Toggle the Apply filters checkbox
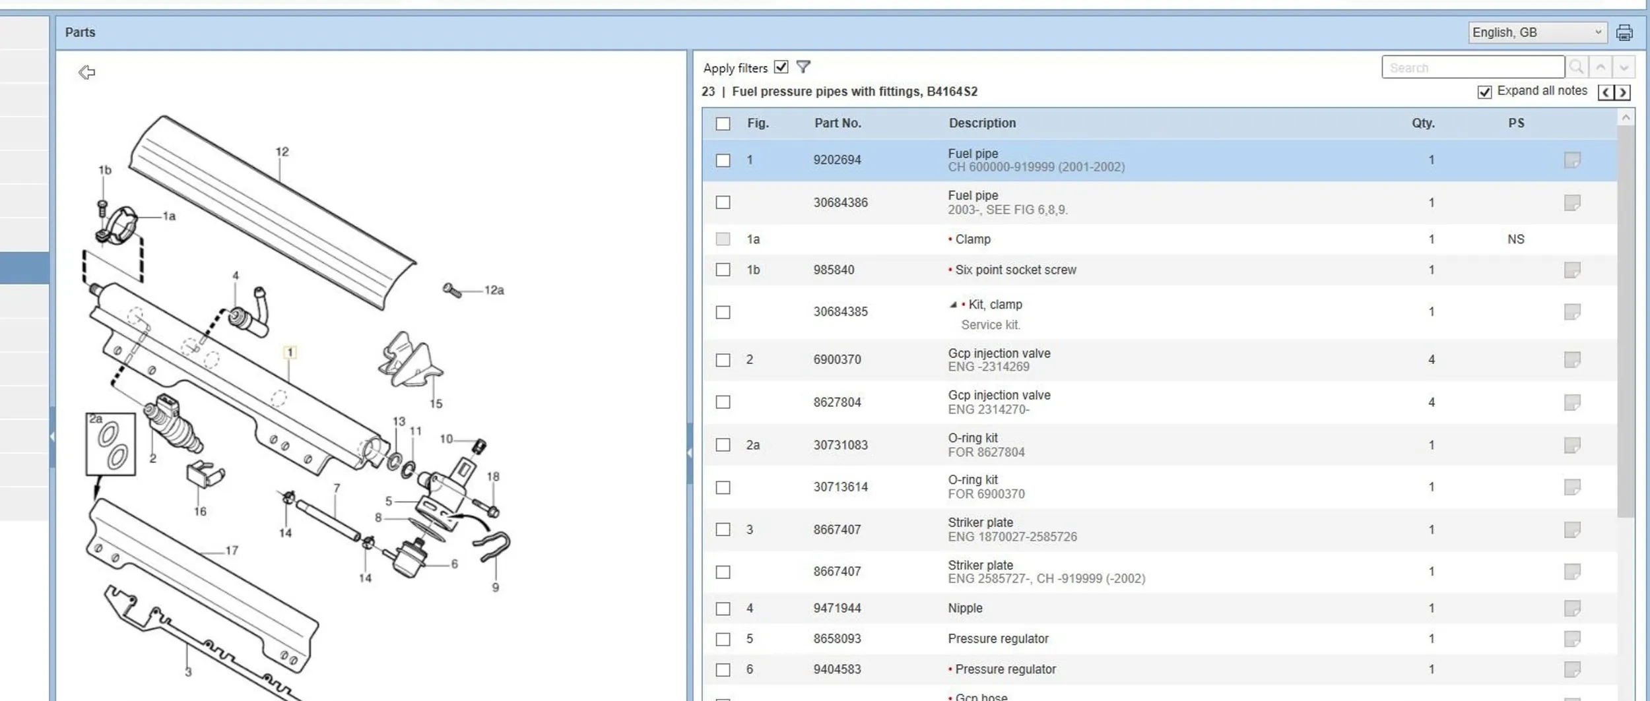 tap(781, 67)
